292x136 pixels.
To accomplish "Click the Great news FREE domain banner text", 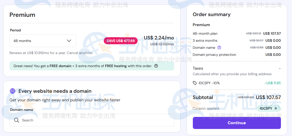I will click(x=83, y=66).
